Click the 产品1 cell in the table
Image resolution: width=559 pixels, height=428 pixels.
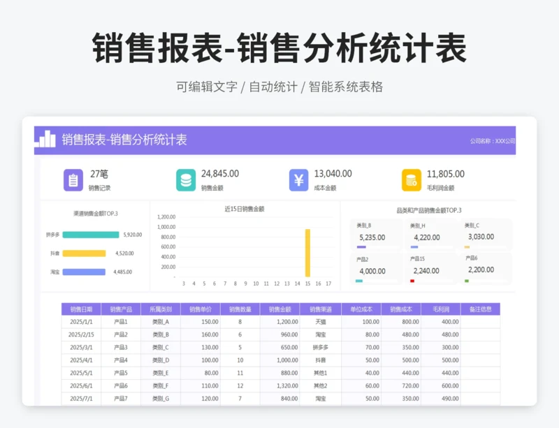click(x=121, y=322)
